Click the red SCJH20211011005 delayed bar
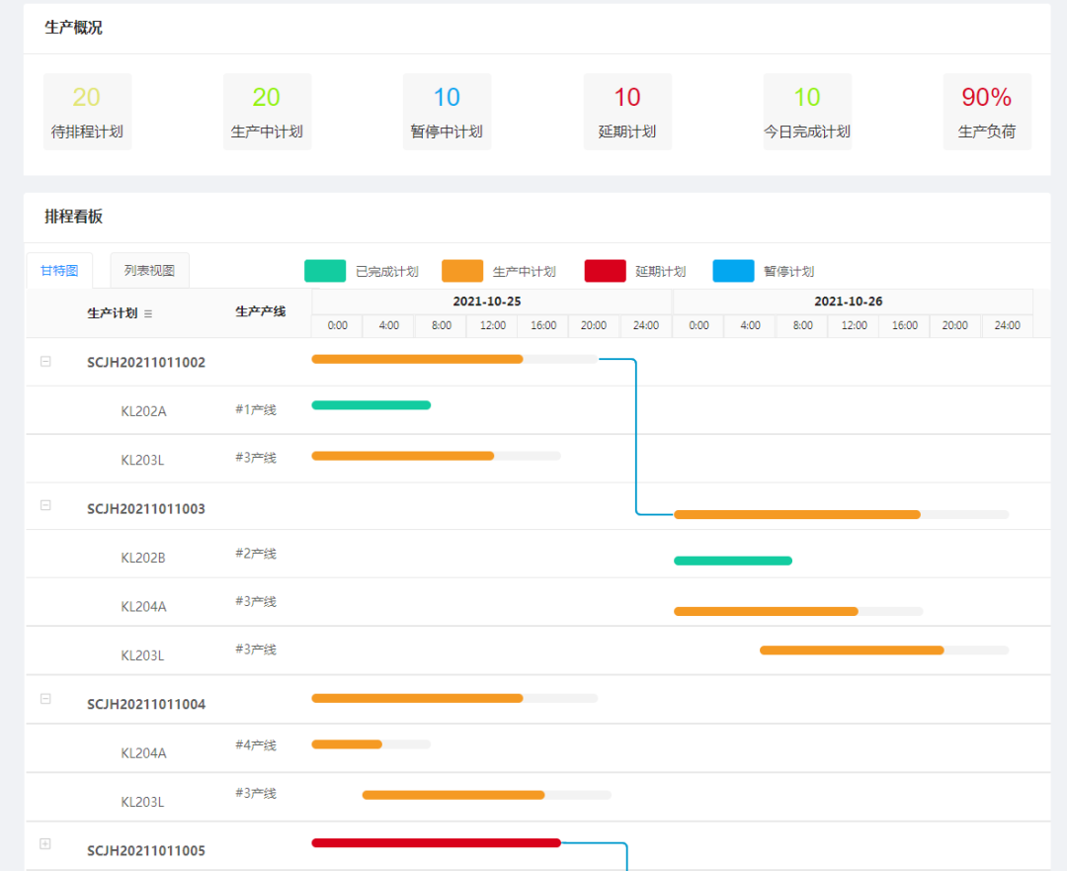The height and width of the screenshot is (871, 1067). 436,843
